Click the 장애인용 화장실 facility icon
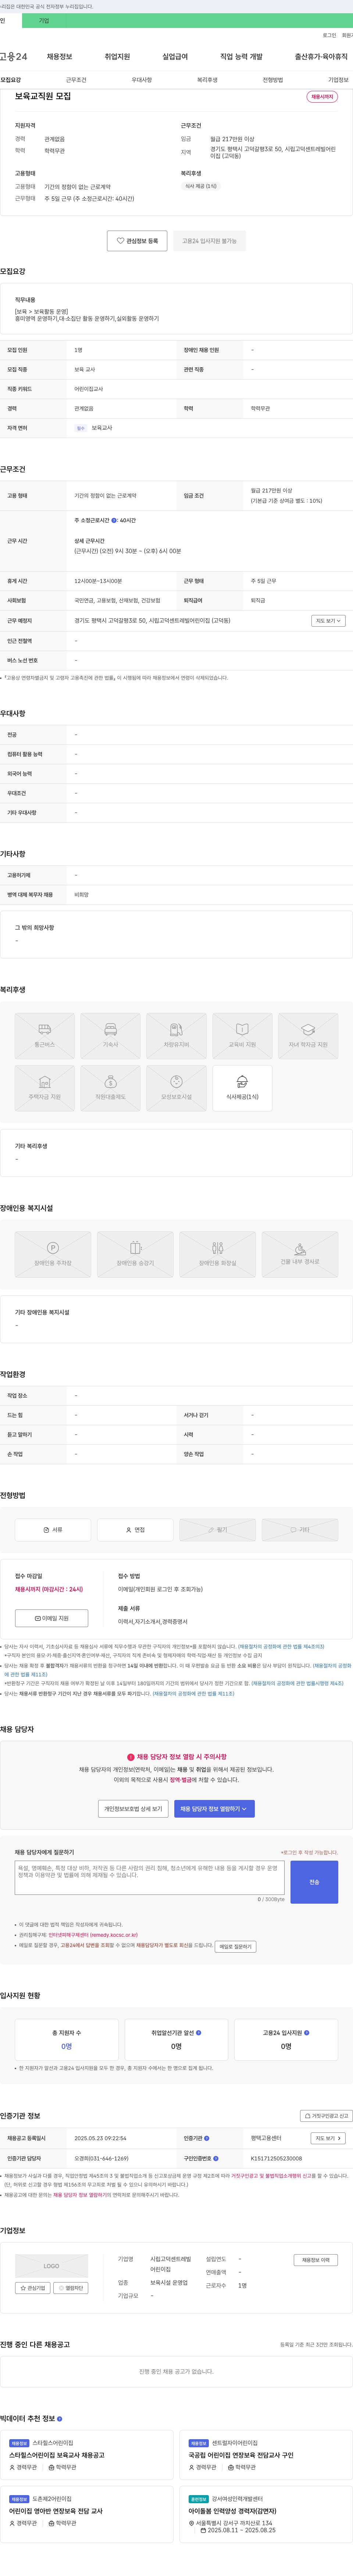353x2576 pixels. point(217,1254)
